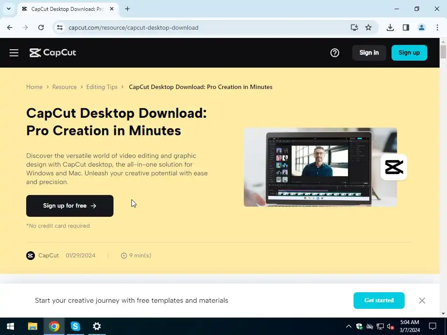
Task: View site information icon in address bar
Action: (x=60, y=27)
